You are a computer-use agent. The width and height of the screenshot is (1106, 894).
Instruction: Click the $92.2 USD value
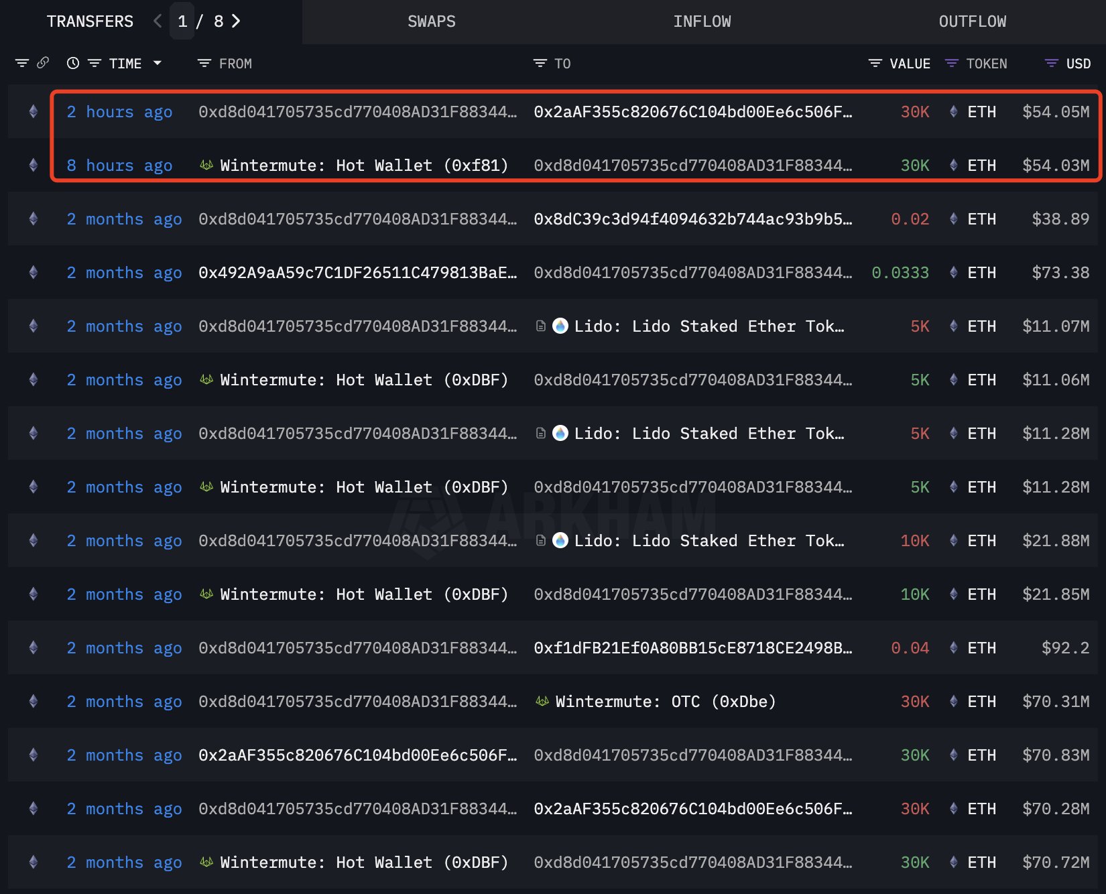coord(1065,648)
